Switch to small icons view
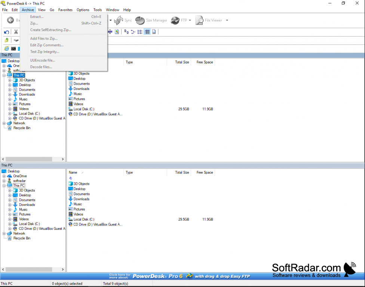This screenshot has width=365, height=287. [133, 32]
